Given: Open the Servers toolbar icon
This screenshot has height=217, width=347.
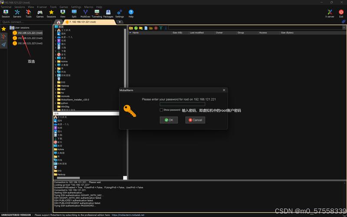Looking at the screenshot, I should tap(17, 13).
